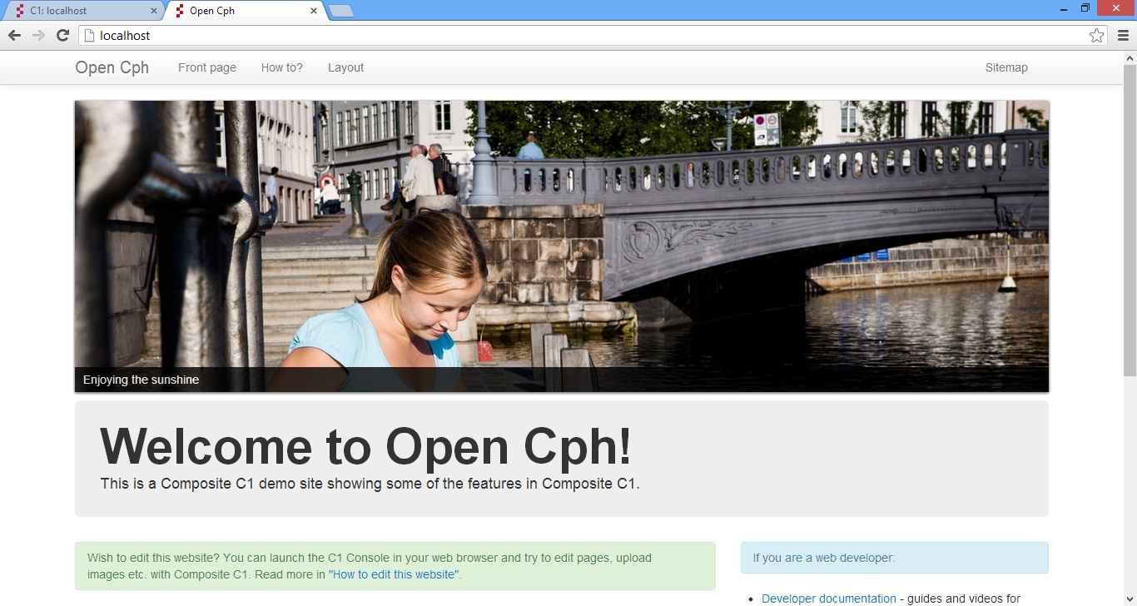
Task: Select the 'Open Cph' browser tab
Action: point(233,11)
